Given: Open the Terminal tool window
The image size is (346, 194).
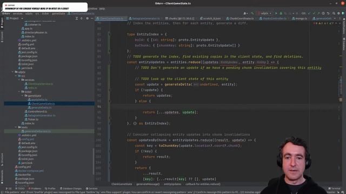Looking at the screenshot, I should 335,189.
